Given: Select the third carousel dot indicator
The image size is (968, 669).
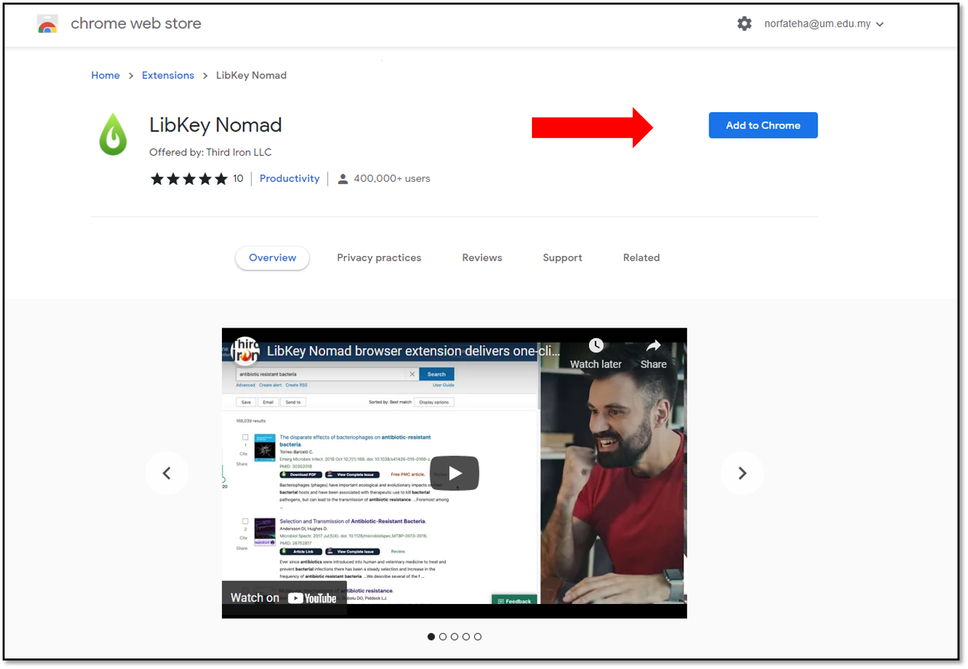Looking at the screenshot, I should click(454, 637).
